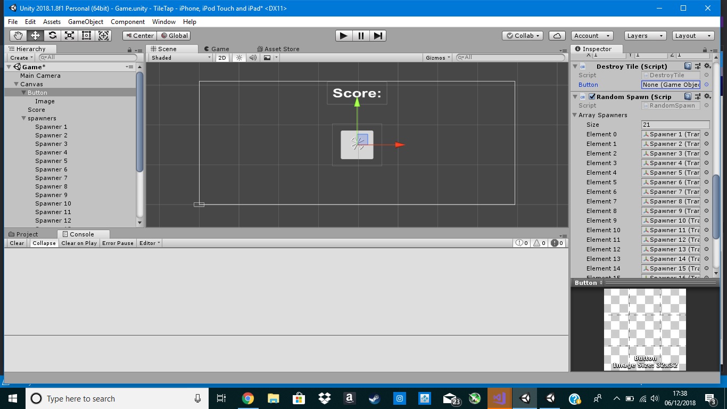Screen dimensions: 727x409
Task: Open the Shaded draw mode dropdown
Action: [180, 58]
